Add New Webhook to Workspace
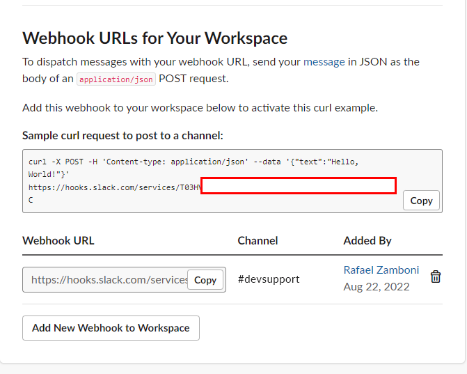 (111, 328)
